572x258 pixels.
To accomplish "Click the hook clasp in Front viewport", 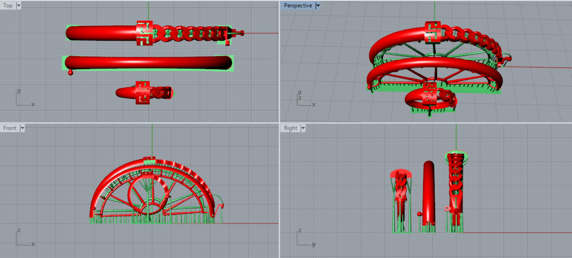I will (221, 205).
